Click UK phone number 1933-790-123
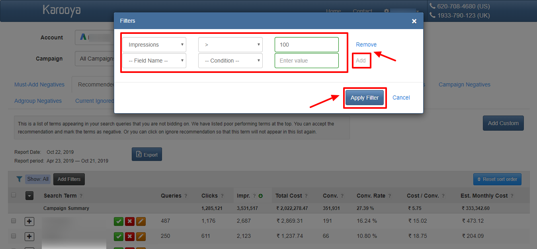 click(463, 16)
